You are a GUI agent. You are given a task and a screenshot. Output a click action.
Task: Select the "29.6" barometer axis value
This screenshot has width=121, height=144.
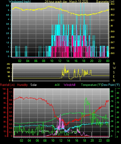pyautogui.click(x=112, y=48)
